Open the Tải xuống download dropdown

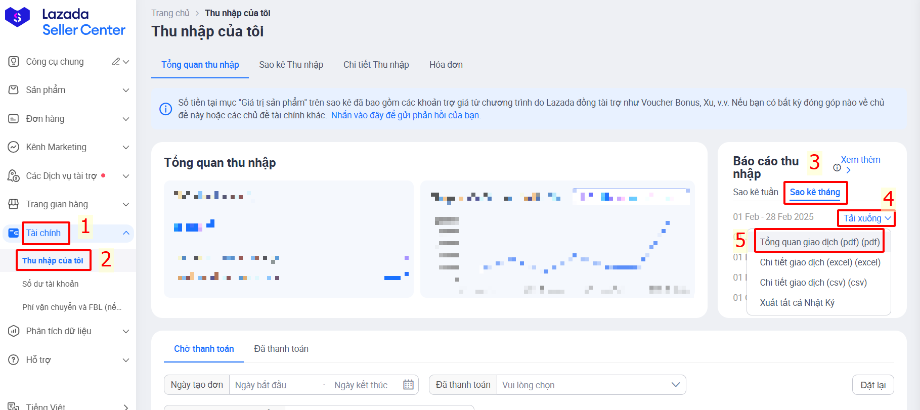point(867,218)
